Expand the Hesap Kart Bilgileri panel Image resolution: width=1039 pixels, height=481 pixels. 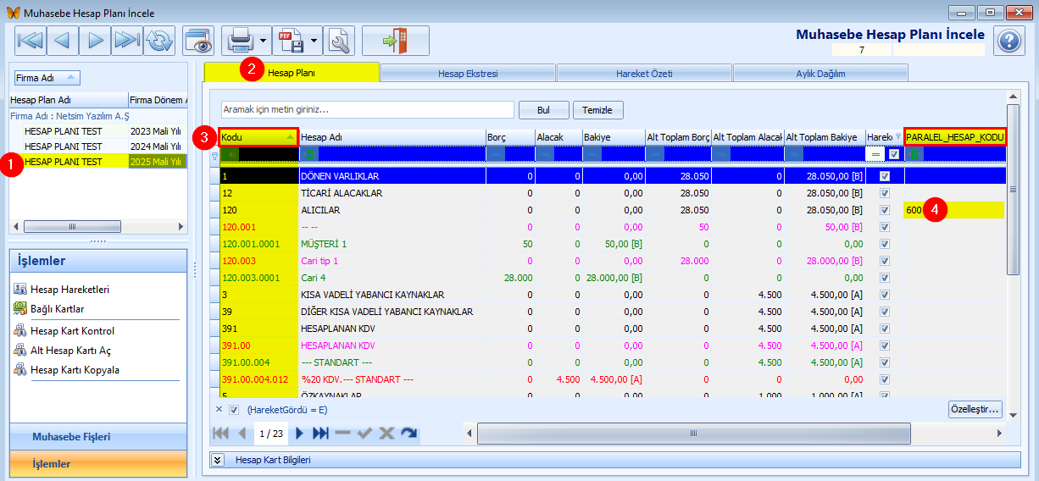[x=218, y=459]
